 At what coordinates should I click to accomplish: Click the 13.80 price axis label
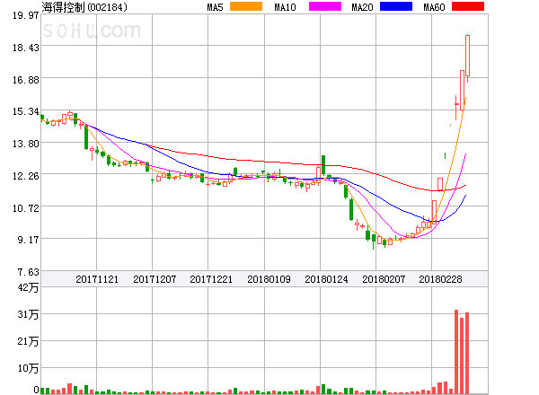coord(25,144)
